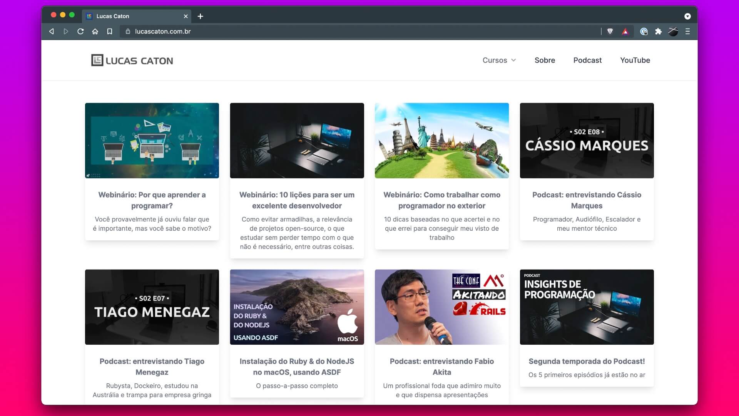Screen dimensions: 739x416
Task: Open the macOS Ruby NodeJS installation thumbnail
Action: point(297,307)
